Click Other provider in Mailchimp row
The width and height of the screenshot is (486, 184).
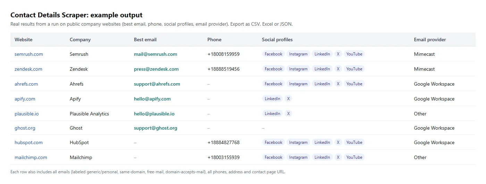coord(420,157)
